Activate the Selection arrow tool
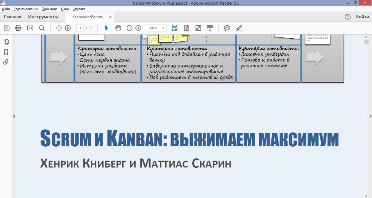Viewport: 372px width, 198px height. (106, 28)
